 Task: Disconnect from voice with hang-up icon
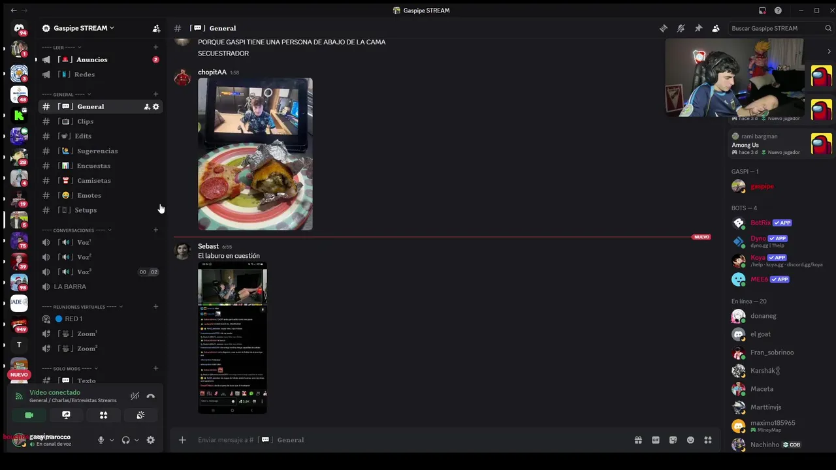tap(151, 396)
